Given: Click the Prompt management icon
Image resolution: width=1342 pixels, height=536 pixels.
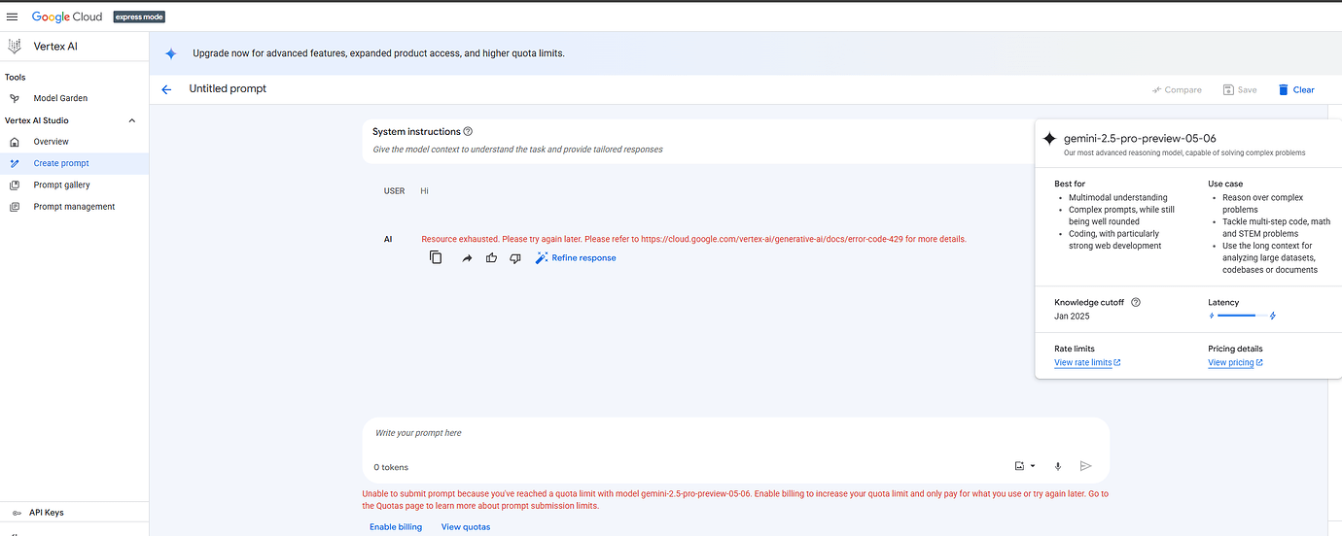Looking at the screenshot, I should pos(14,206).
